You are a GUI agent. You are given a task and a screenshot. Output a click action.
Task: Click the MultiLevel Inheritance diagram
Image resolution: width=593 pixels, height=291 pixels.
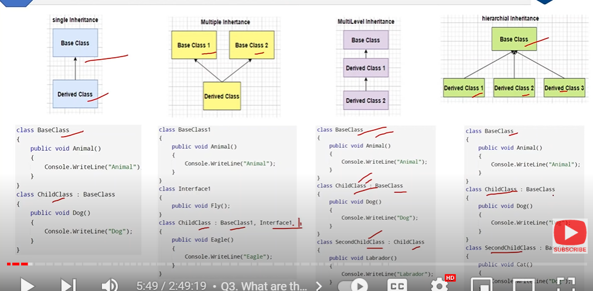(366, 67)
